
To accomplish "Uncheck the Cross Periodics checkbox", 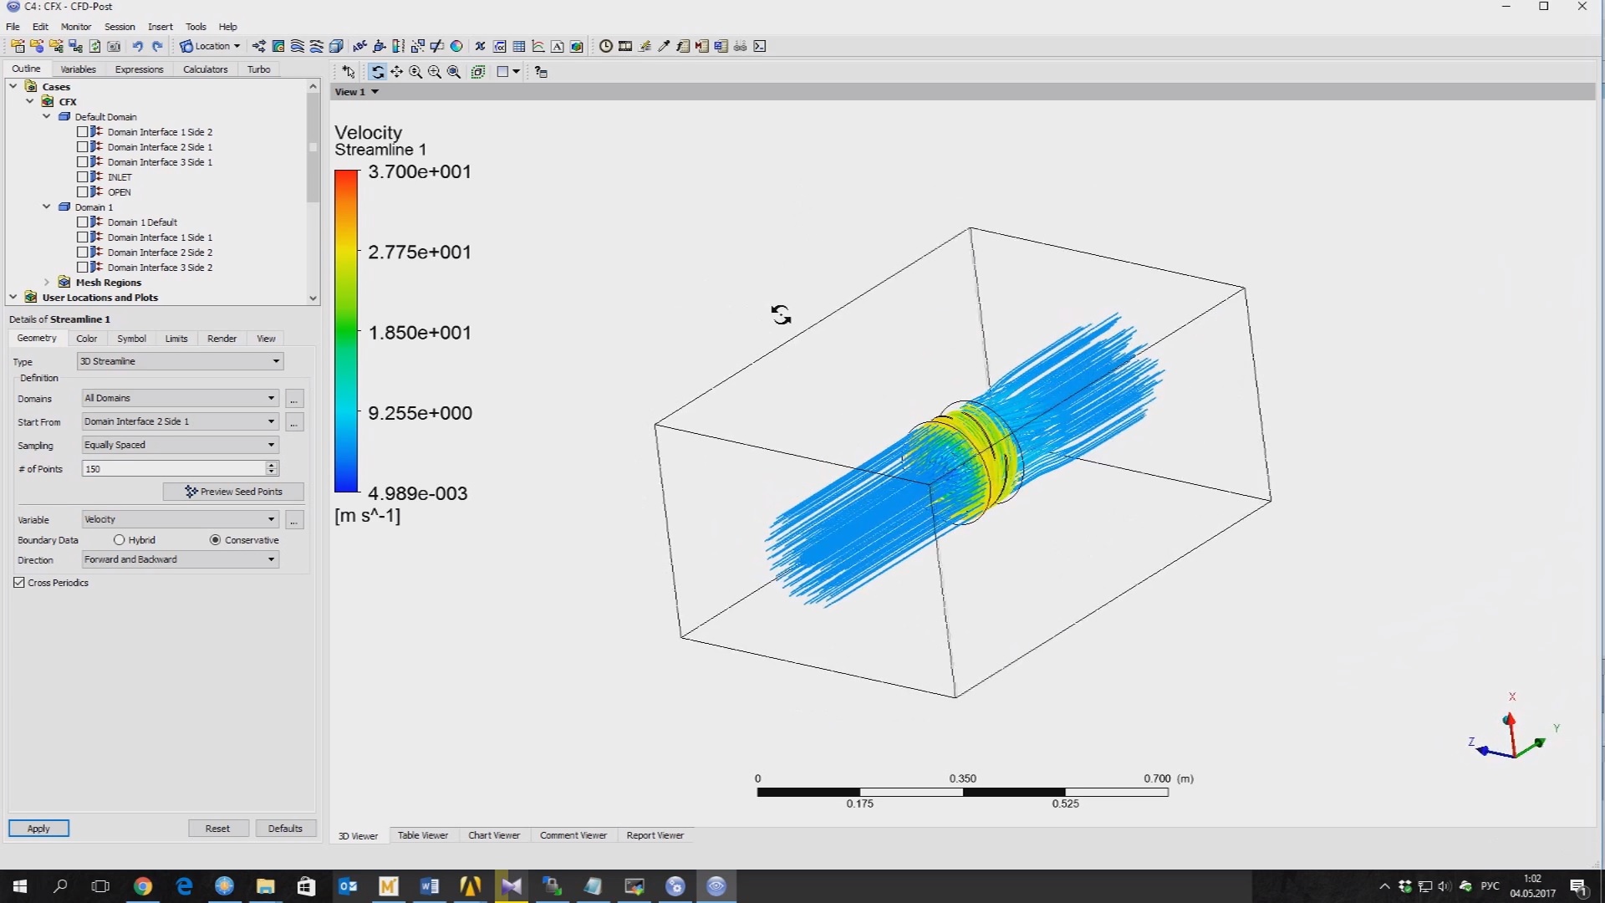I will click(19, 583).
